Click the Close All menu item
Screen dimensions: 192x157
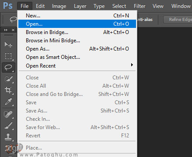coord(77,86)
